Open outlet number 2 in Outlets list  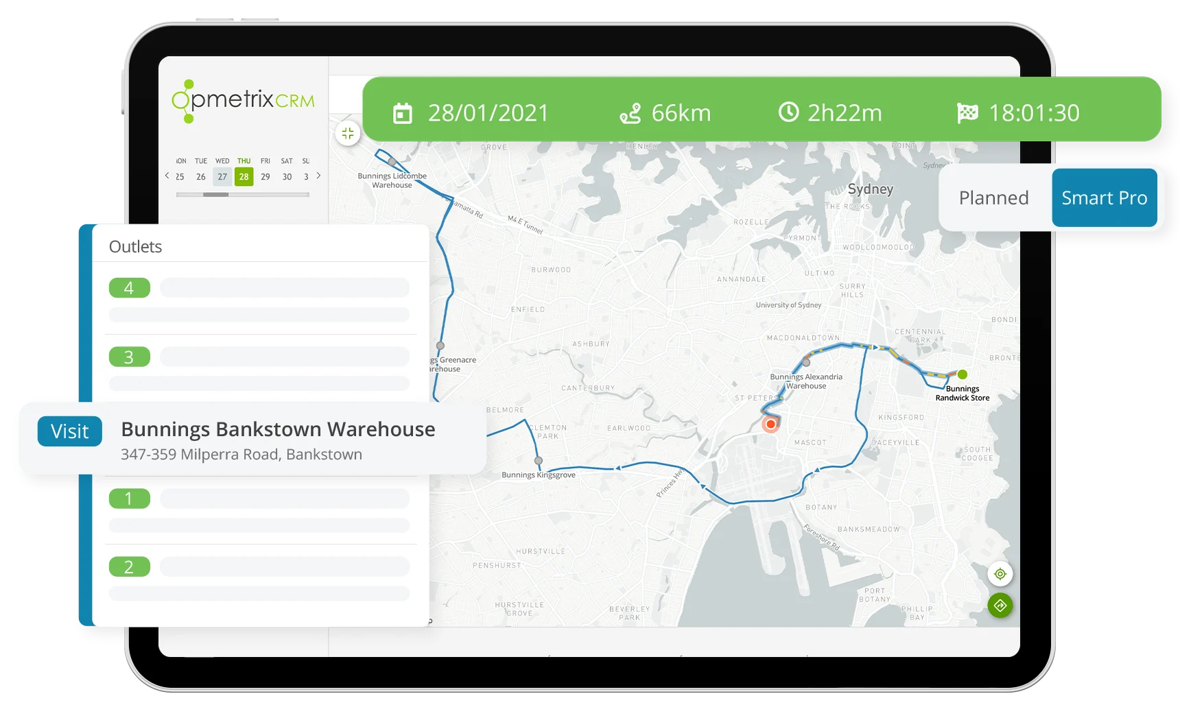click(x=129, y=567)
